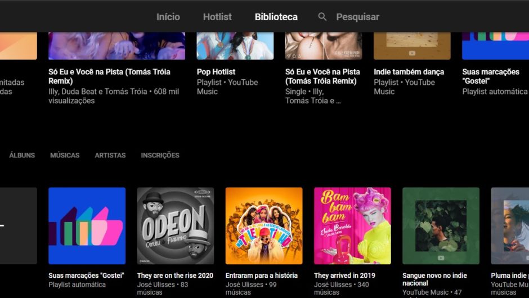Click the Só Eu e Você na Pista video title
The height and width of the screenshot is (298, 529).
(109, 76)
